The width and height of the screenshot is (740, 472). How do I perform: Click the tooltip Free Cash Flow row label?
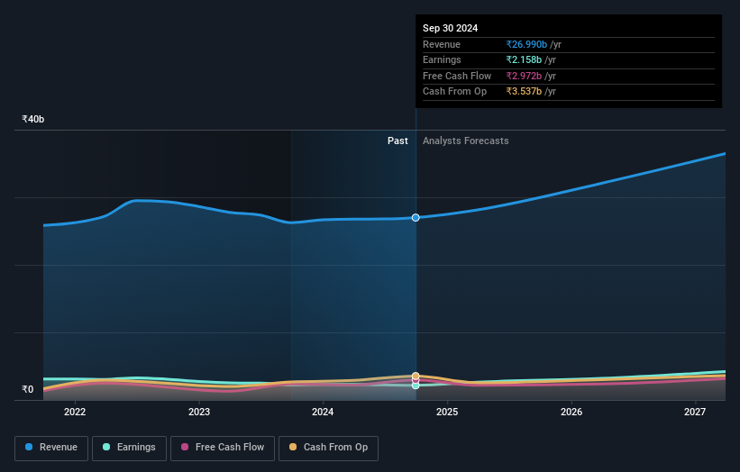(457, 76)
